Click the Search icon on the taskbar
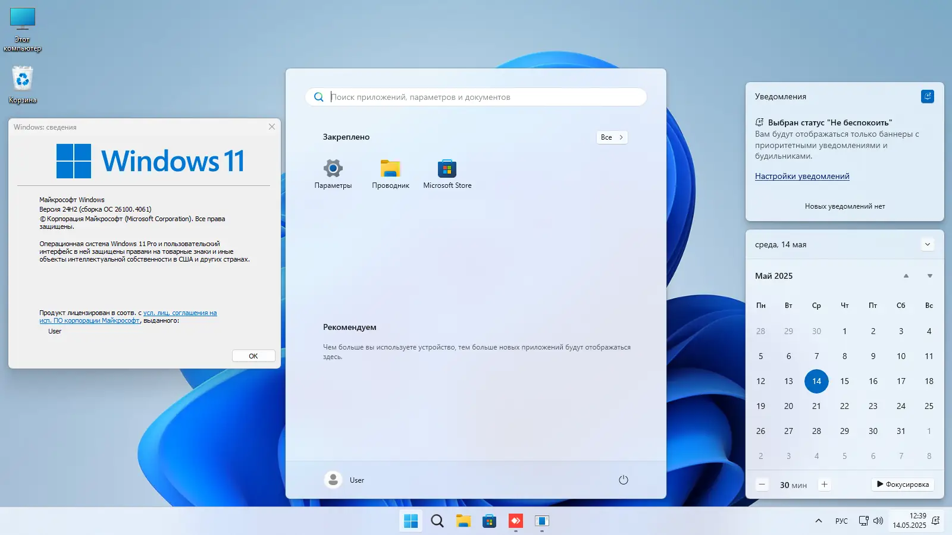 click(x=437, y=520)
